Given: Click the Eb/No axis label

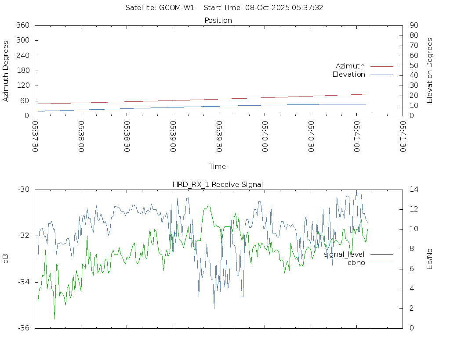Looking at the screenshot, I should click(x=430, y=258).
